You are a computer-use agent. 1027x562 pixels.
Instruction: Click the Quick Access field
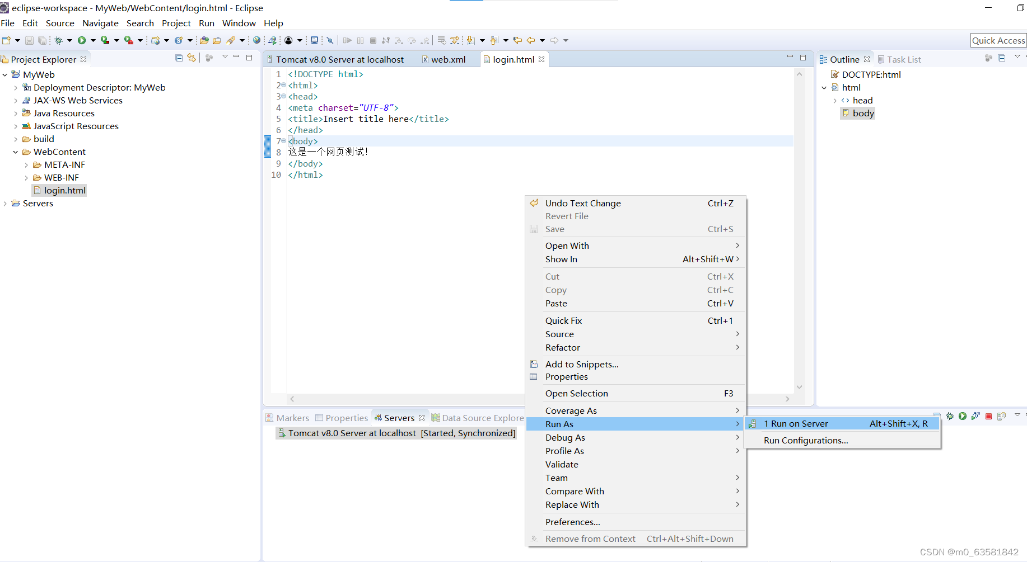(998, 40)
